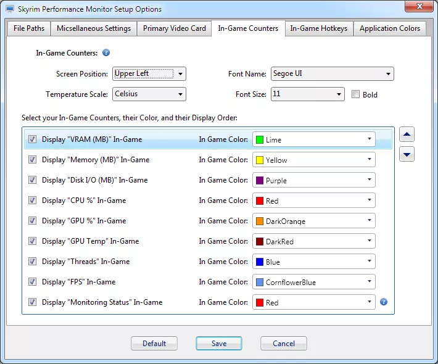Uncheck Display Disk I/O (MB) In-Game

point(33,180)
